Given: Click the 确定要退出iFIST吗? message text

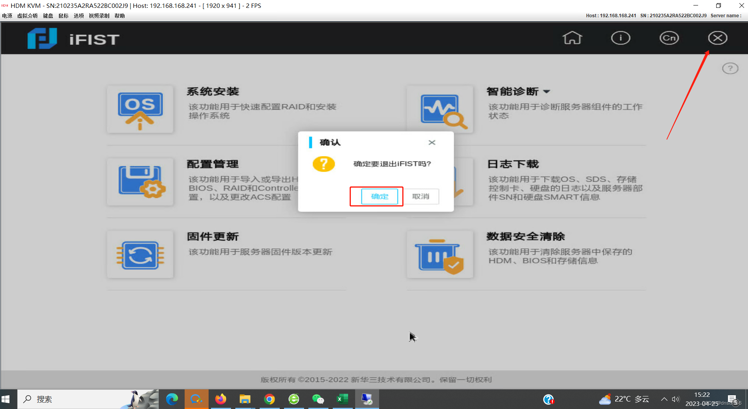Looking at the screenshot, I should 392,164.
